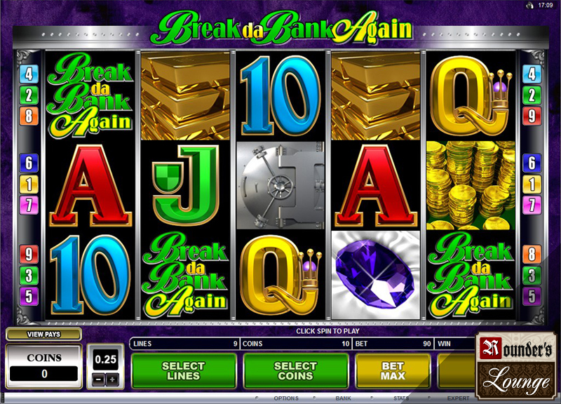Click the Select Lines button
The height and width of the screenshot is (404, 561).
[x=184, y=371]
